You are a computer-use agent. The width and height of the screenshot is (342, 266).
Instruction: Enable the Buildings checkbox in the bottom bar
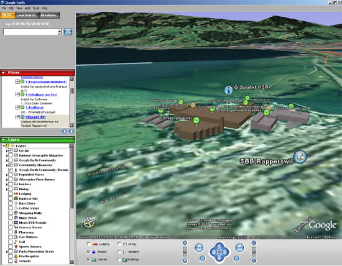pos(119,259)
